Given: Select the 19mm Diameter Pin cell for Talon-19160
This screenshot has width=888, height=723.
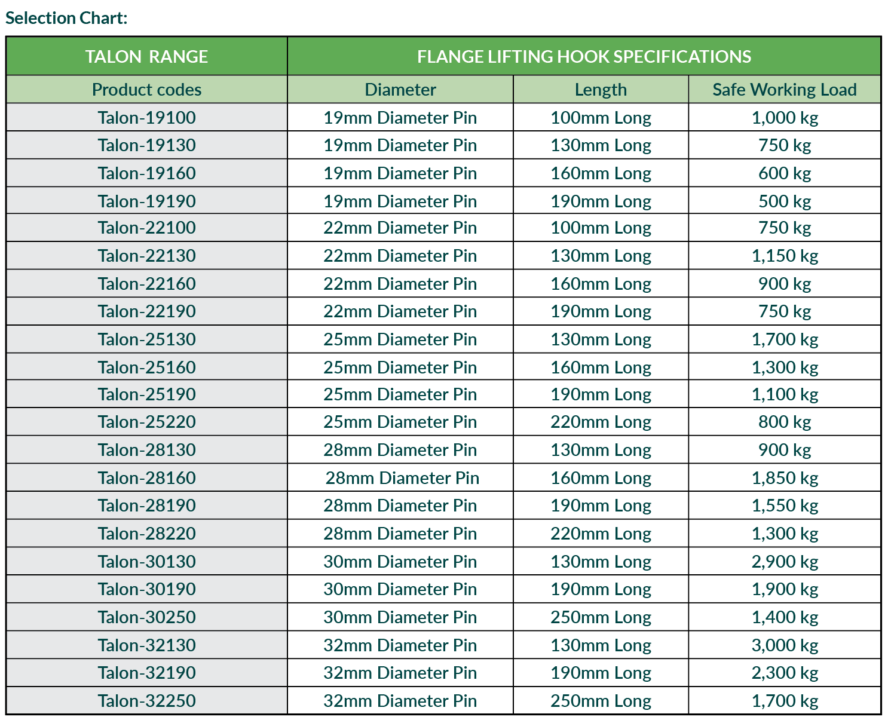Looking at the screenshot, I should coord(400,173).
